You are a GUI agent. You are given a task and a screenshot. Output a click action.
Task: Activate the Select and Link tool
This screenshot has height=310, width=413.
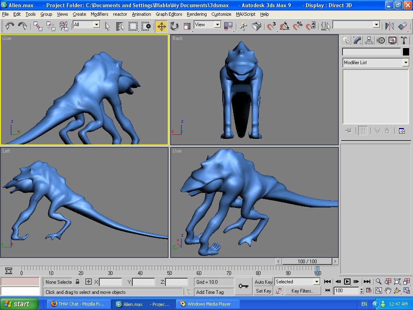coord(38,26)
